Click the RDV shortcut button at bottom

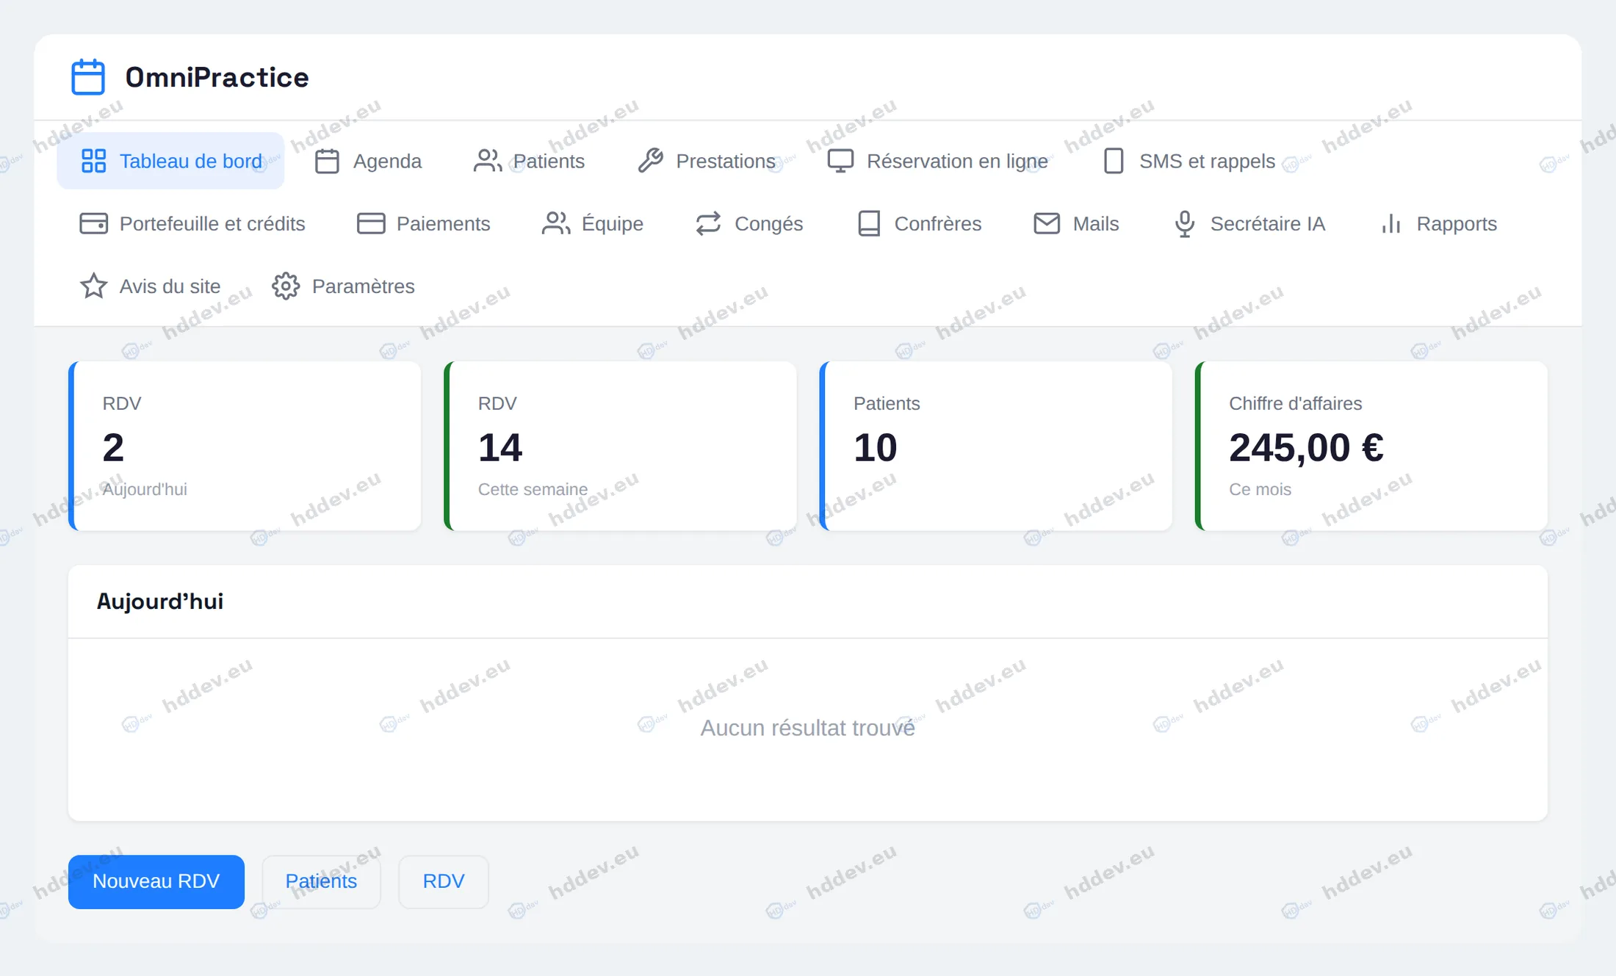tap(444, 881)
